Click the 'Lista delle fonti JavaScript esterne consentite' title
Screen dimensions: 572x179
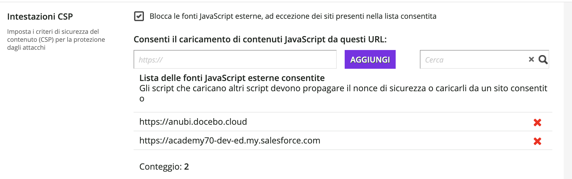pos(232,78)
